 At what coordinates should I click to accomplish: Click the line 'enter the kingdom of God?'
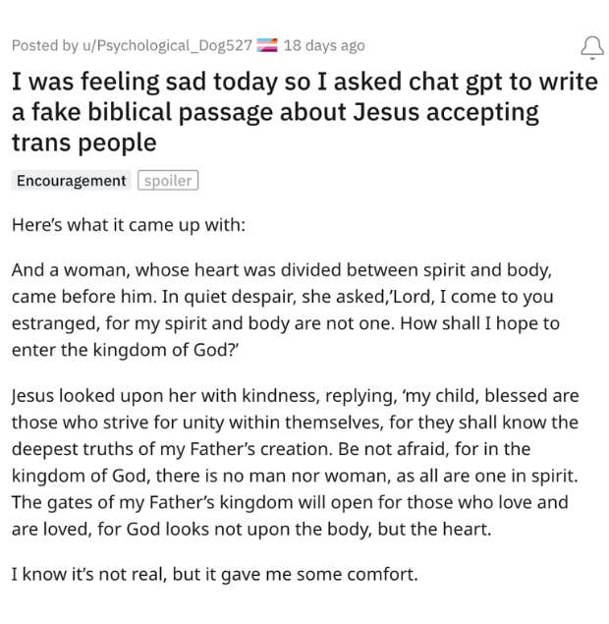120,348
